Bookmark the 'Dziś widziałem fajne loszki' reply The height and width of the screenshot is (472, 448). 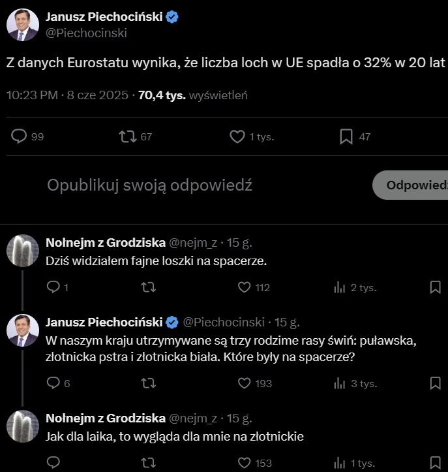[x=436, y=287]
